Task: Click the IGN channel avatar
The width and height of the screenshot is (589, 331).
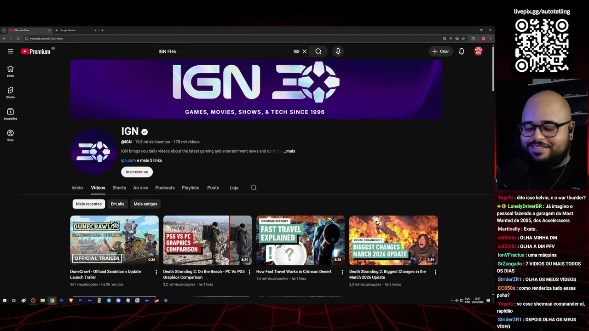Action: [x=93, y=152]
